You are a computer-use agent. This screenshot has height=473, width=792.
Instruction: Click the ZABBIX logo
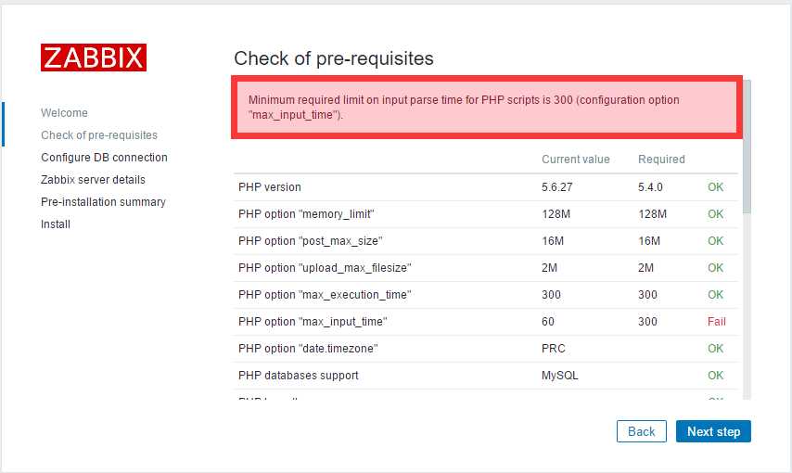click(94, 58)
